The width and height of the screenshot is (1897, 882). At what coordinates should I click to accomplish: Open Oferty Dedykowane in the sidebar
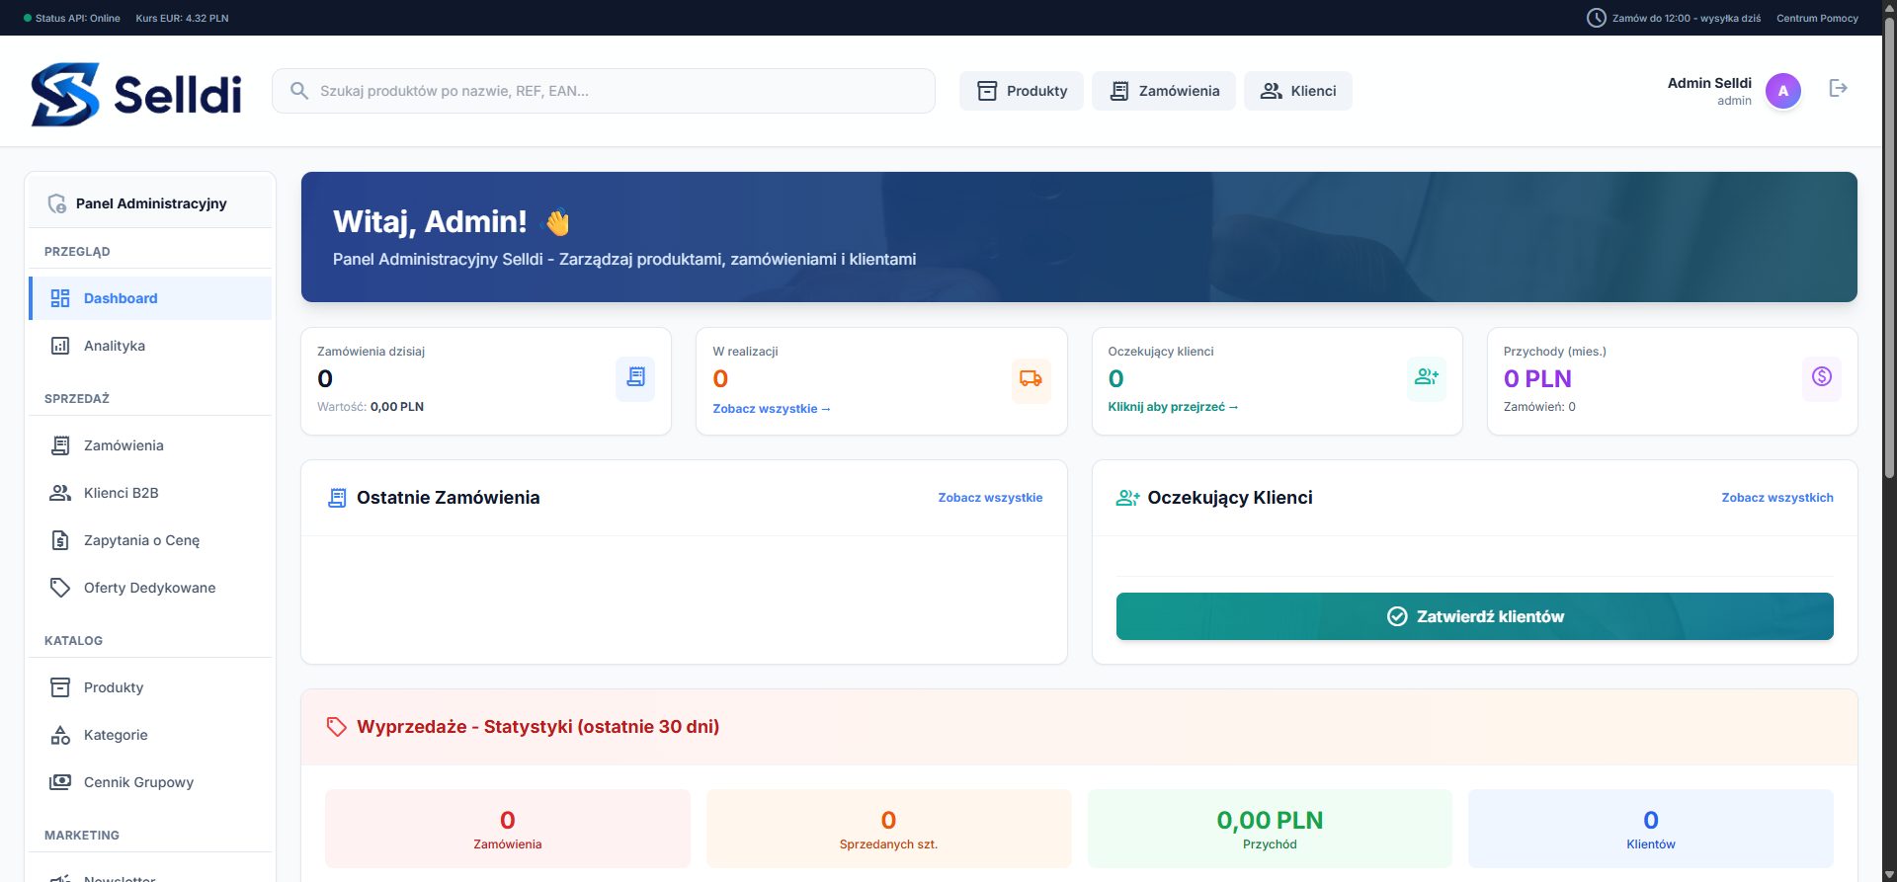150,588
